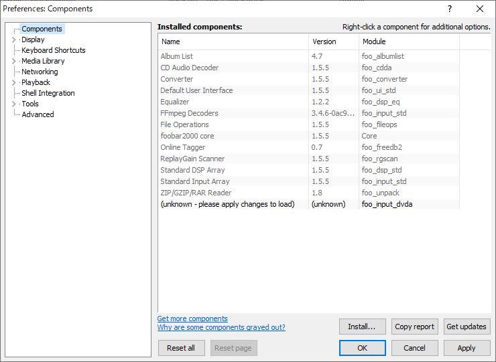Select the foo_input_dvda component row
Viewport: 496px width, 362px height.
coord(309,204)
